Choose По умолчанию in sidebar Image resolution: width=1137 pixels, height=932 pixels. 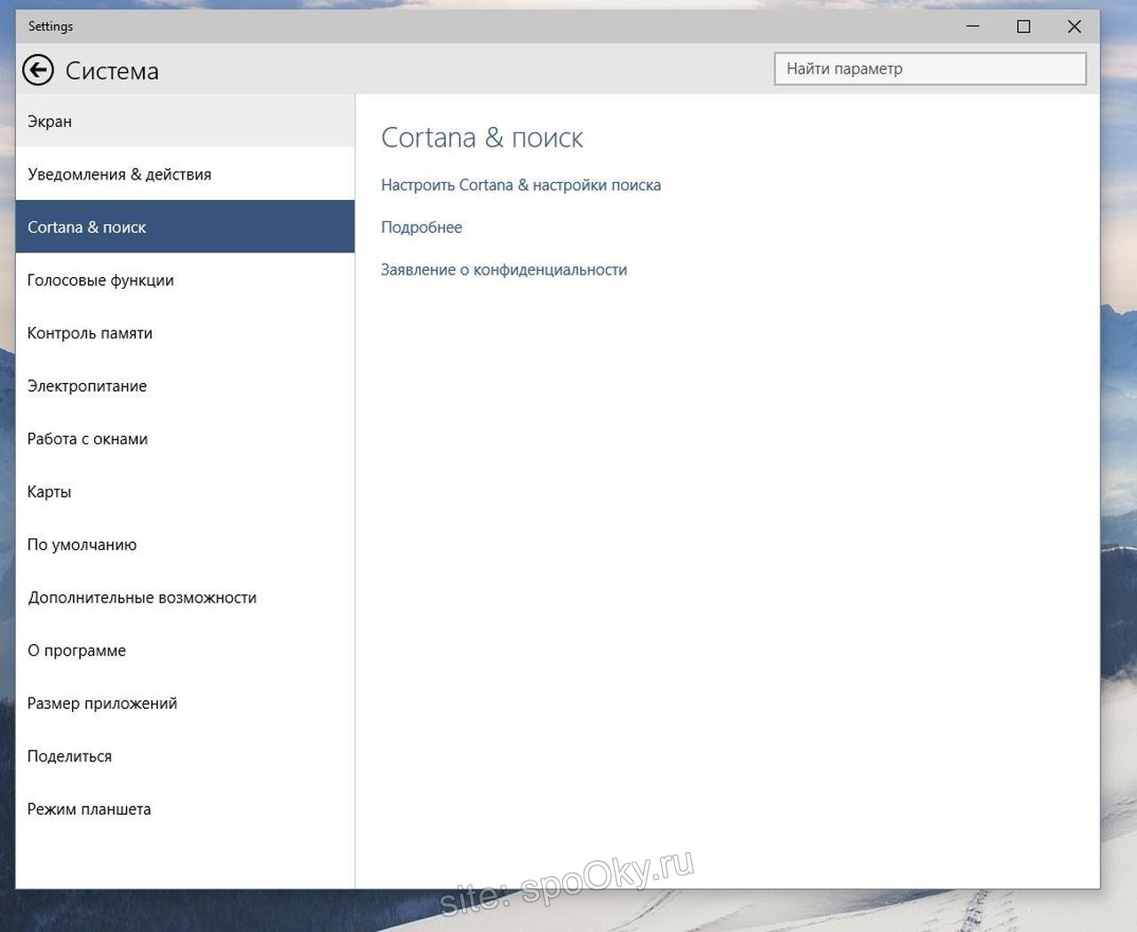pyautogui.click(x=185, y=545)
